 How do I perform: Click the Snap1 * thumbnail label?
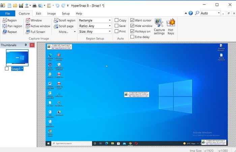click(17, 69)
